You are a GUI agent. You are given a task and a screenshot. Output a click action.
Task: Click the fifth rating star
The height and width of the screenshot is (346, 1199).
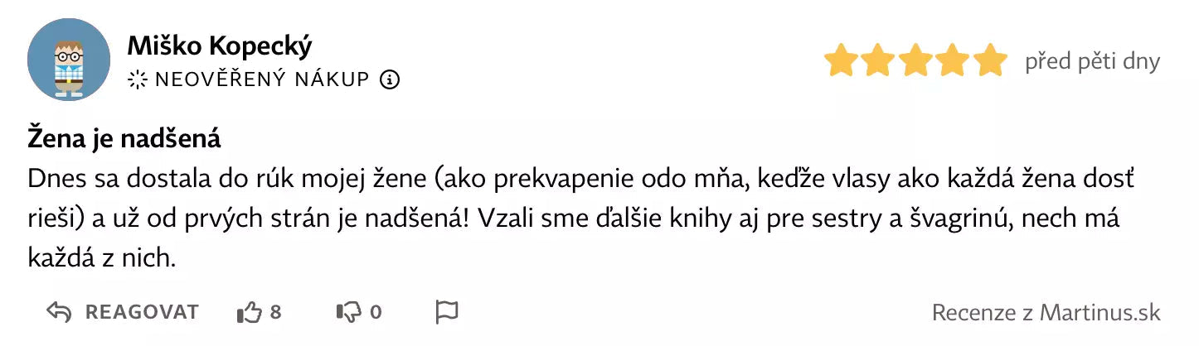pyautogui.click(x=990, y=61)
